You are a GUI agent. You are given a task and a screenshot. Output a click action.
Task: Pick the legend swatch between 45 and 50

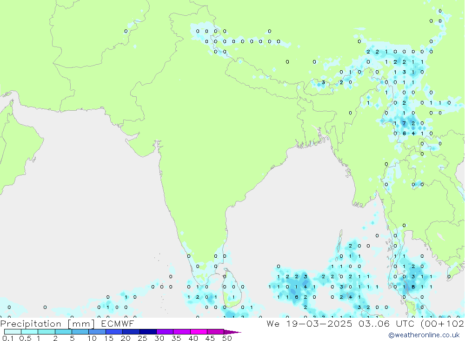[216, 332]
